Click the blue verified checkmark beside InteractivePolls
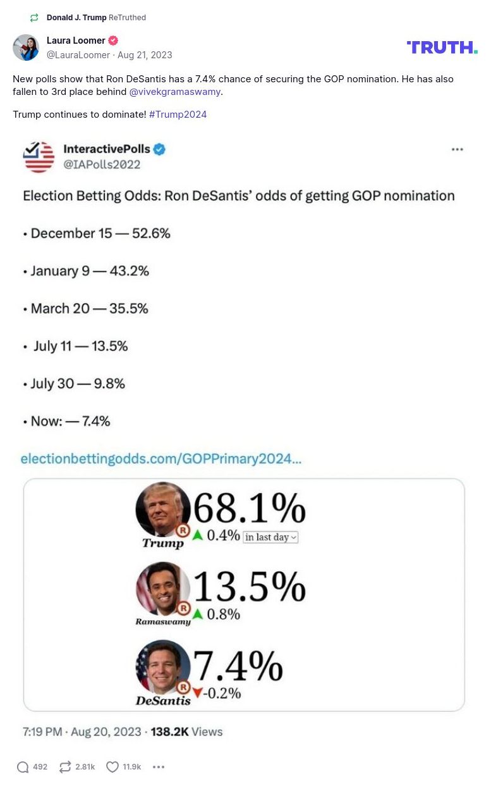The height and width of the screenshot is (786, 491). [x=159, y=149]
